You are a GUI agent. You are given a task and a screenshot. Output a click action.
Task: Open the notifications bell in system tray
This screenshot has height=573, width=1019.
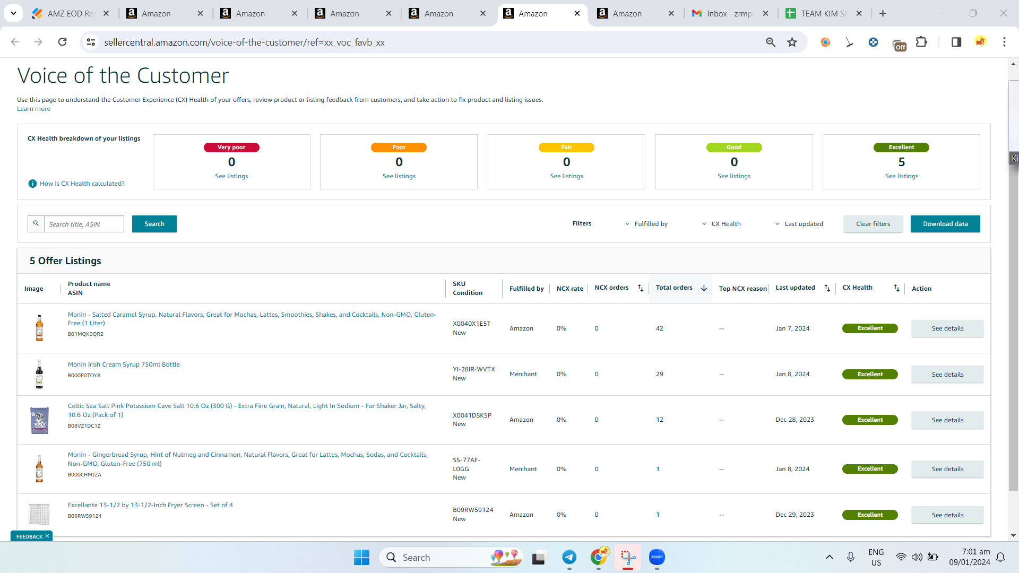(x=1000, y=557)
